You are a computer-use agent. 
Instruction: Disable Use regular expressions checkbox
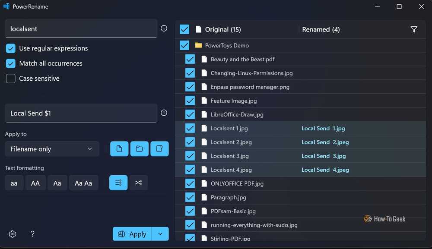click(x=11, y=48)
